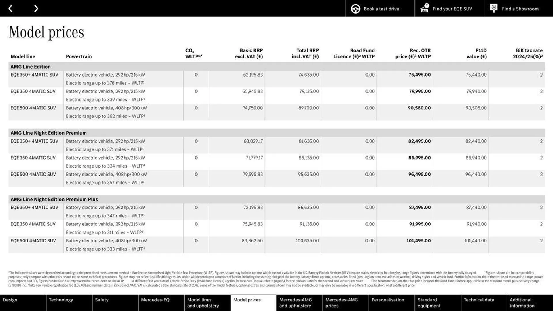Viewport: 553px width, 311px height.
Task: Click the Basic RRP value 83,862.50
Action: click(252, 241)
